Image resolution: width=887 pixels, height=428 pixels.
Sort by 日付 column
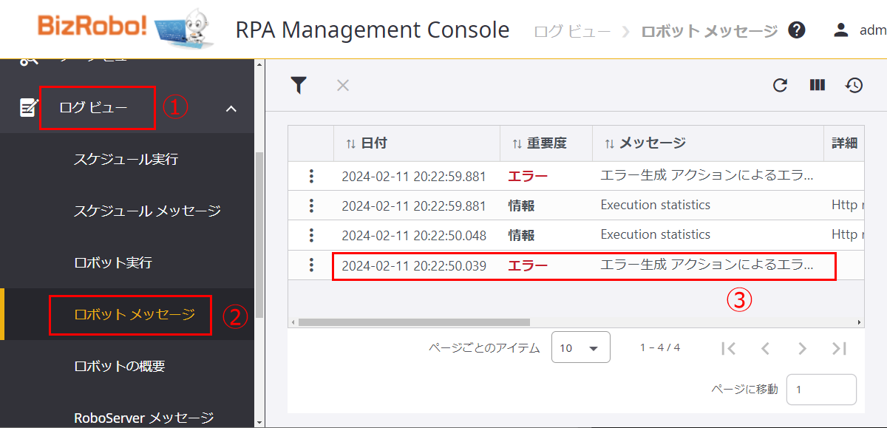pyautogui.click(x=367, y=143)
